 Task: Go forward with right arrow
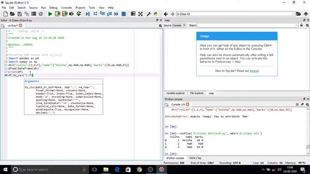172,14
